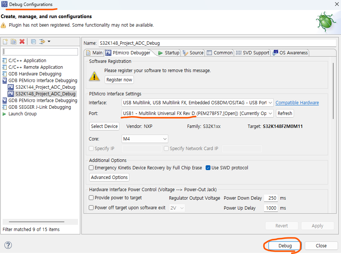Click the icon beside the C/C++ Remote Application entry

click(4, 67)
